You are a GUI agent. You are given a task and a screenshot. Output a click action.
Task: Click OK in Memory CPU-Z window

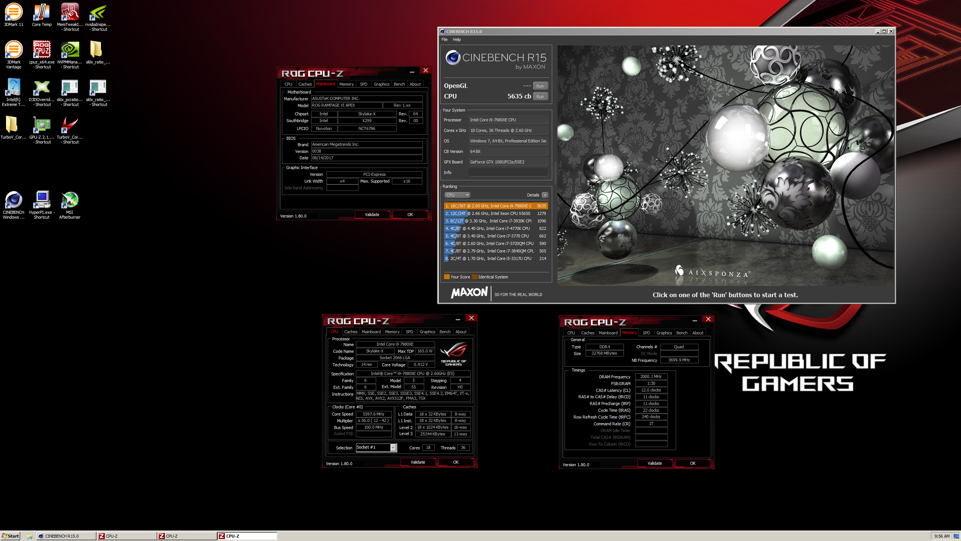[693, 463]
